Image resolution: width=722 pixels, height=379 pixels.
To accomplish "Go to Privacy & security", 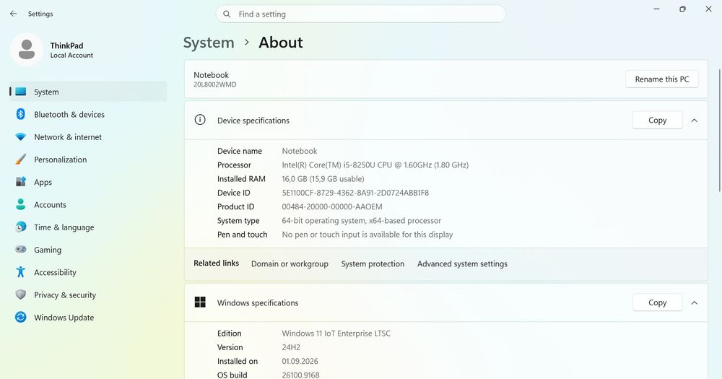I will (x=88, y=295).
